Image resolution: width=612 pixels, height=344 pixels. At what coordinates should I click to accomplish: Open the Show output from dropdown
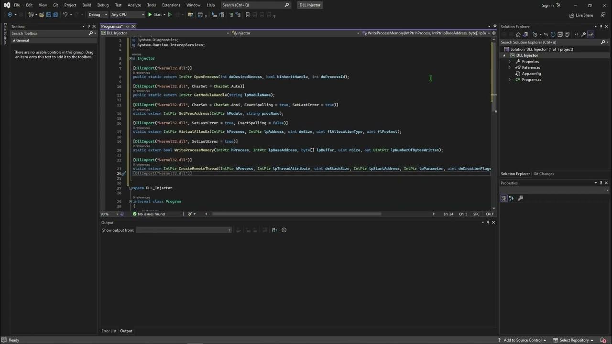(x=184, y=230)
